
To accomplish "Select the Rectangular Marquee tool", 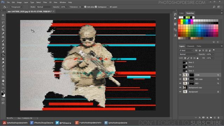I will 3,19.
